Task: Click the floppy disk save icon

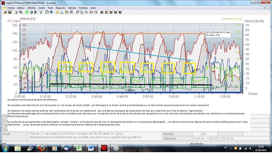Action: (x=10, y=12)
